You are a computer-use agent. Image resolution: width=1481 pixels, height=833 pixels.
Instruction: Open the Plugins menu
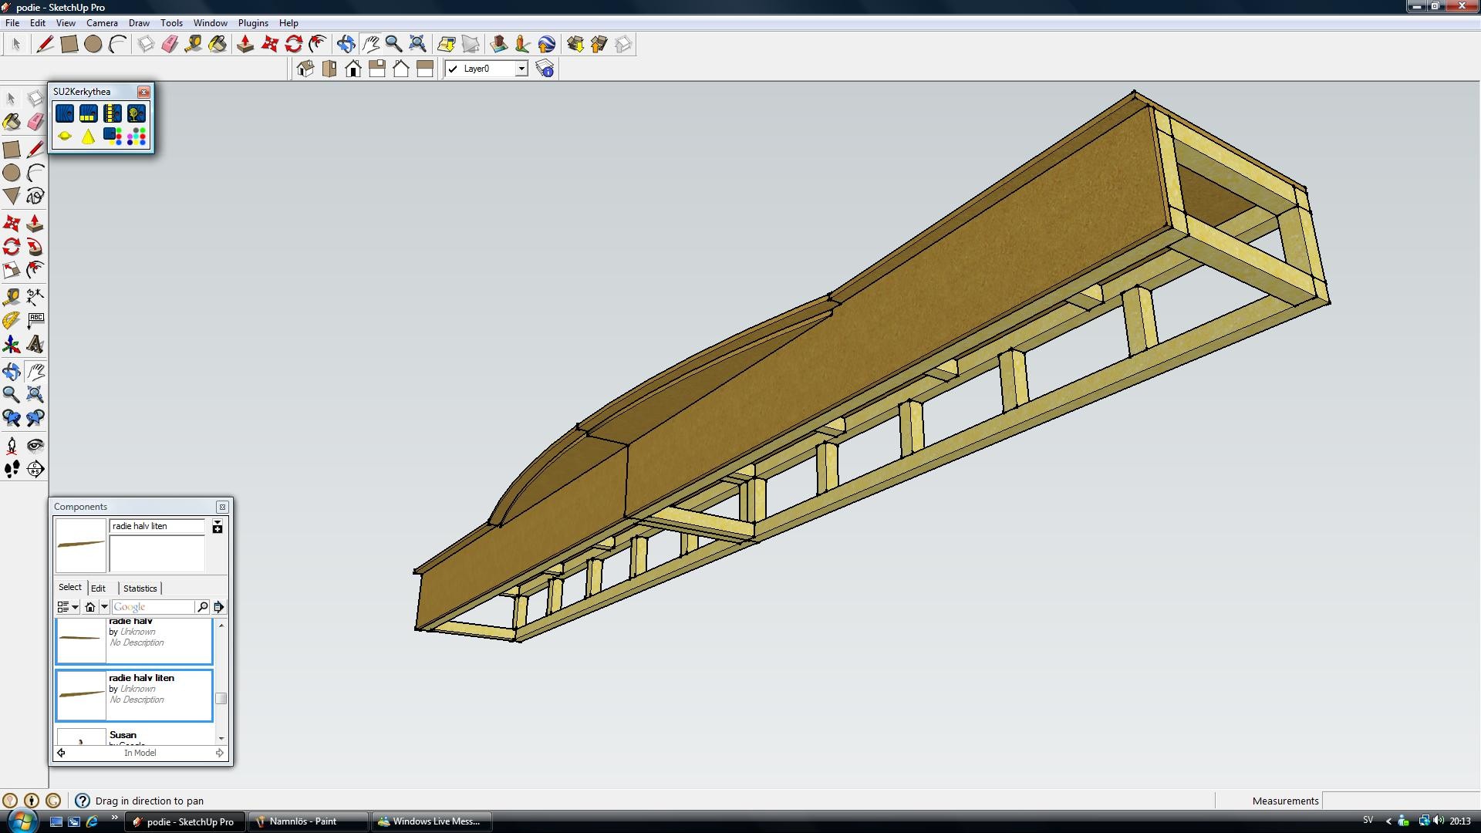tap(253, 23)
